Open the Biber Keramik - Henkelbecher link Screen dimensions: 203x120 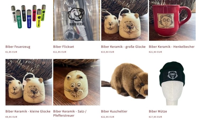[172, 47]
